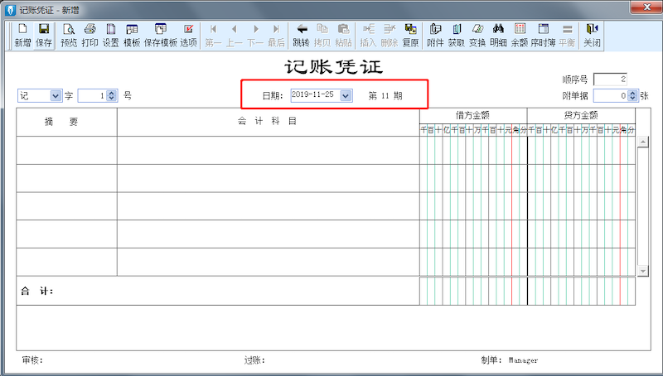Click 删除 delete row icon
The width and height of the screenshot is (663, 376).
pos(390,36)
